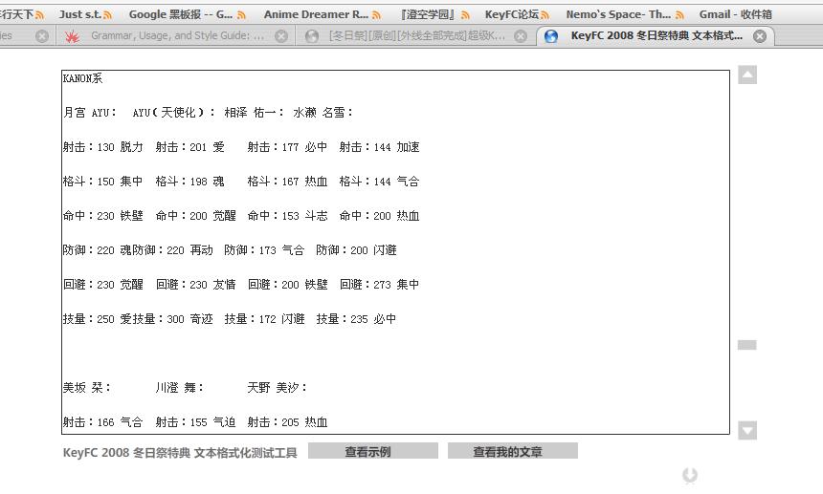
Task: Click the 查看我的文章 button
Action: coord(513,451)
